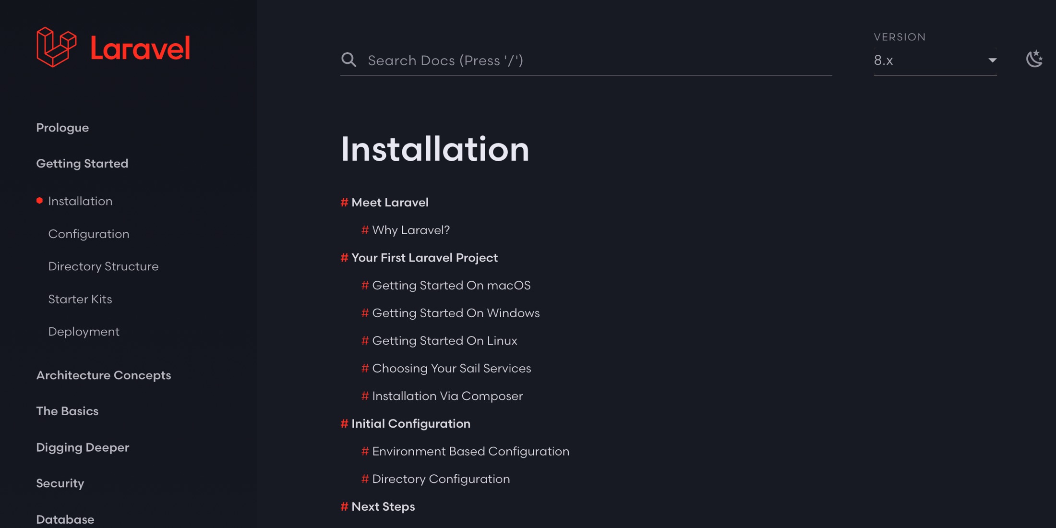The height and width of the screenshot is (528, 1056).
Task: Click the anchor hash beside Next Steps
Action: [x=344, y=507]
